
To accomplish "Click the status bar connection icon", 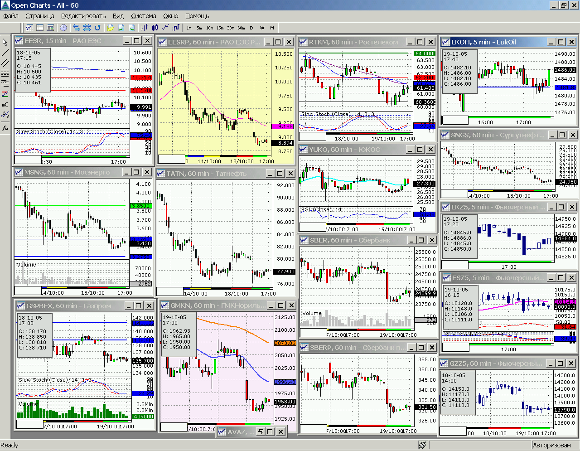I will click(x=422, y=445).
